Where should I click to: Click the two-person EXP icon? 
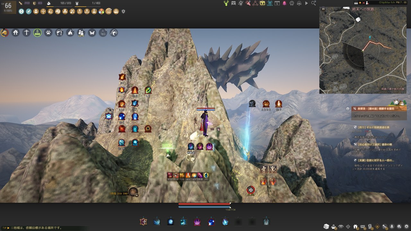pos(81,33)
